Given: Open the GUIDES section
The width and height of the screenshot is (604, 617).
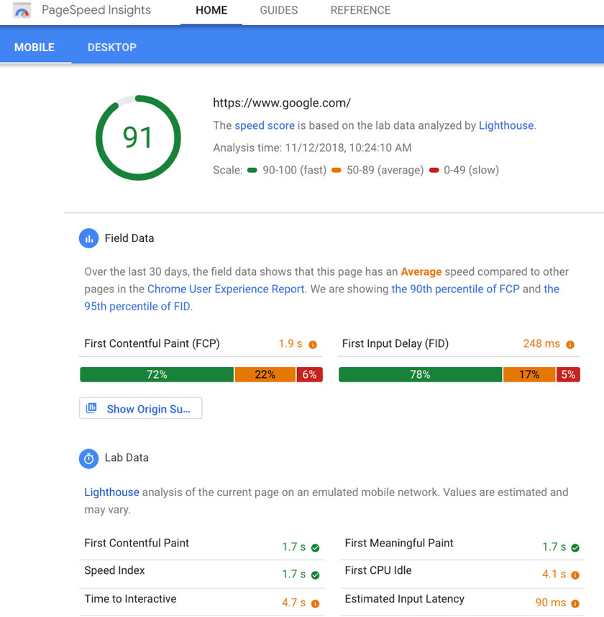Looking at the screenshot, I should (278, 10).
